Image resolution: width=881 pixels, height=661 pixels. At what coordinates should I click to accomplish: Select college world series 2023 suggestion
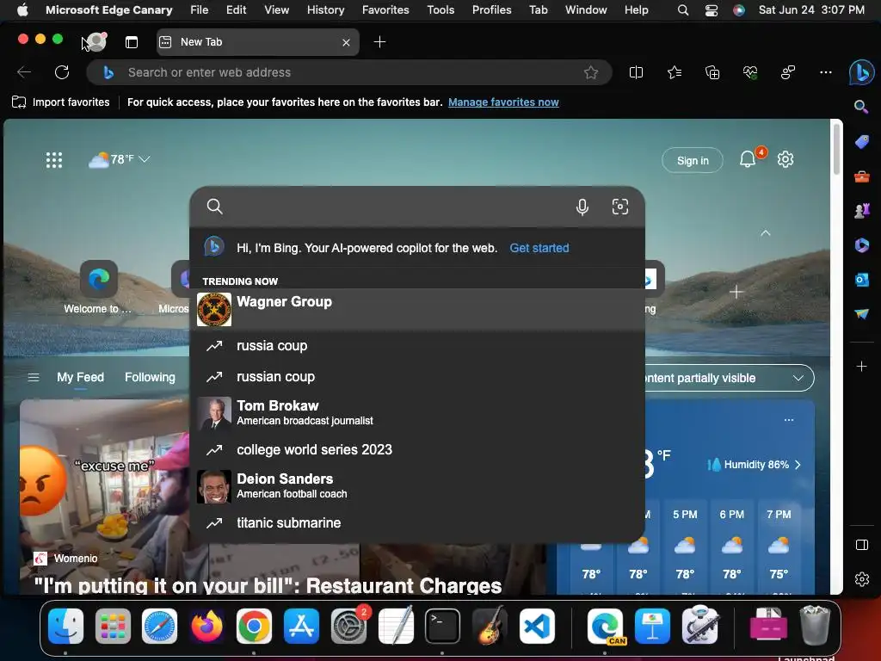pyautogui.click(x=417, y=449)
